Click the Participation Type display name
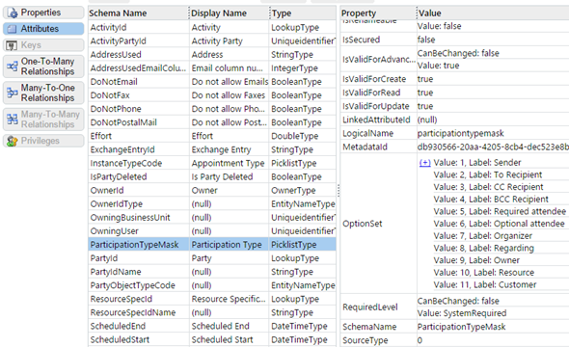The image size is (569, 347). 227,245
